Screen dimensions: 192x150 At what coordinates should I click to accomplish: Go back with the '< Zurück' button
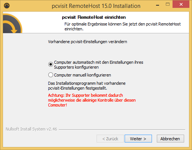coord(110,139)
